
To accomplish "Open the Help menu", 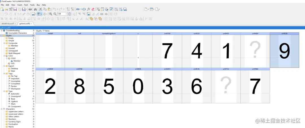I will [44, 5].
